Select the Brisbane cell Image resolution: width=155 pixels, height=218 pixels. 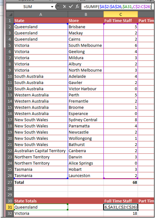(86, 27)
